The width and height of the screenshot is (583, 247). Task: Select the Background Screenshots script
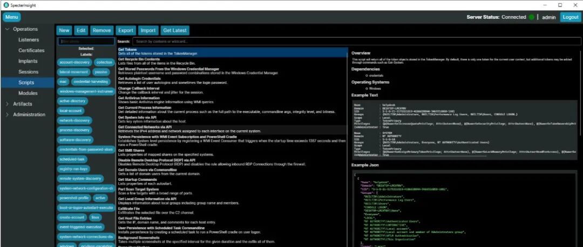tap(232, 239)
